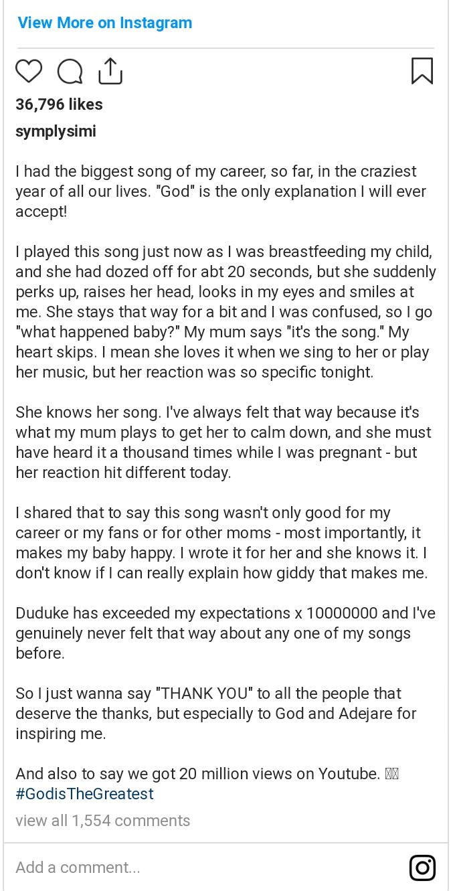Image resolution: width=455 pixels, height=891 pixels.
Task: Show the 36,796 likes list
Action: tap(59, 104)
